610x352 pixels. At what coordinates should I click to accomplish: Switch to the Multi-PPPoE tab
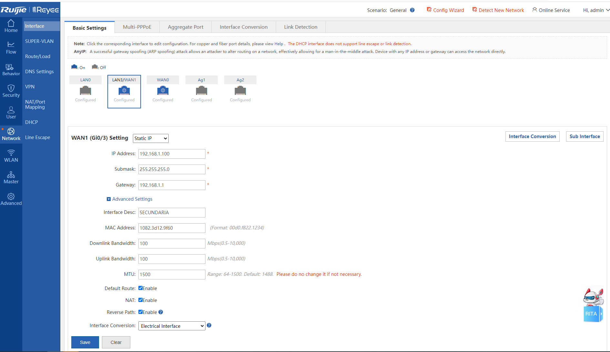click(x=137, y=27)
